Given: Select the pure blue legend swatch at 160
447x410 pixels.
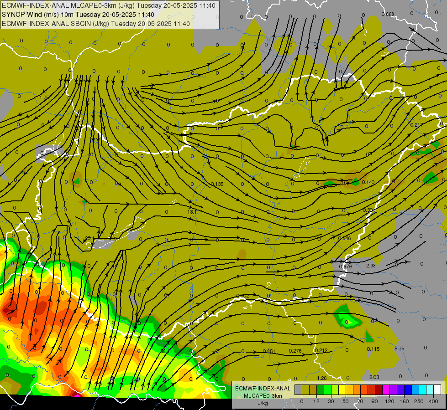Looking at the screenshot, I should (408, 389).
